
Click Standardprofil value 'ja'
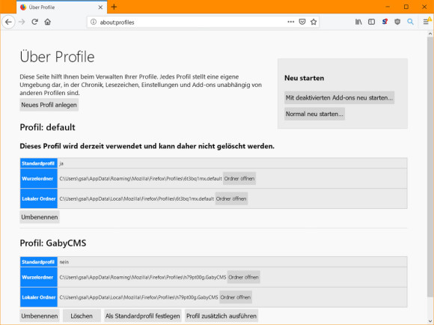(61, 163)
